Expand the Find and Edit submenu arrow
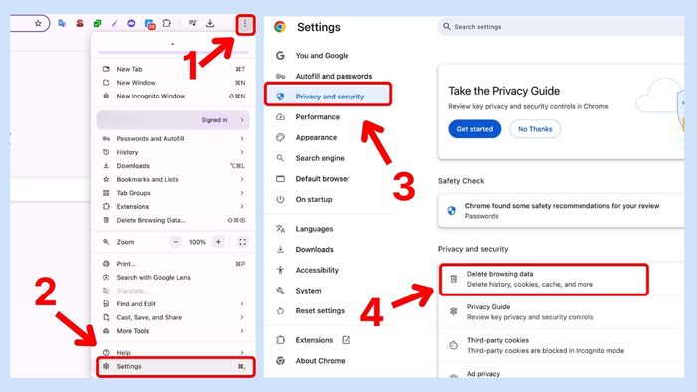 click(x=242, y=304)
